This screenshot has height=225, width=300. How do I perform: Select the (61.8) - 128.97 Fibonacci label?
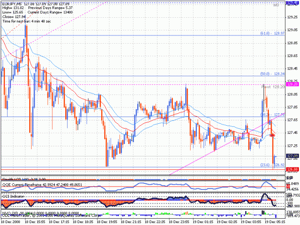pos(273,33)
